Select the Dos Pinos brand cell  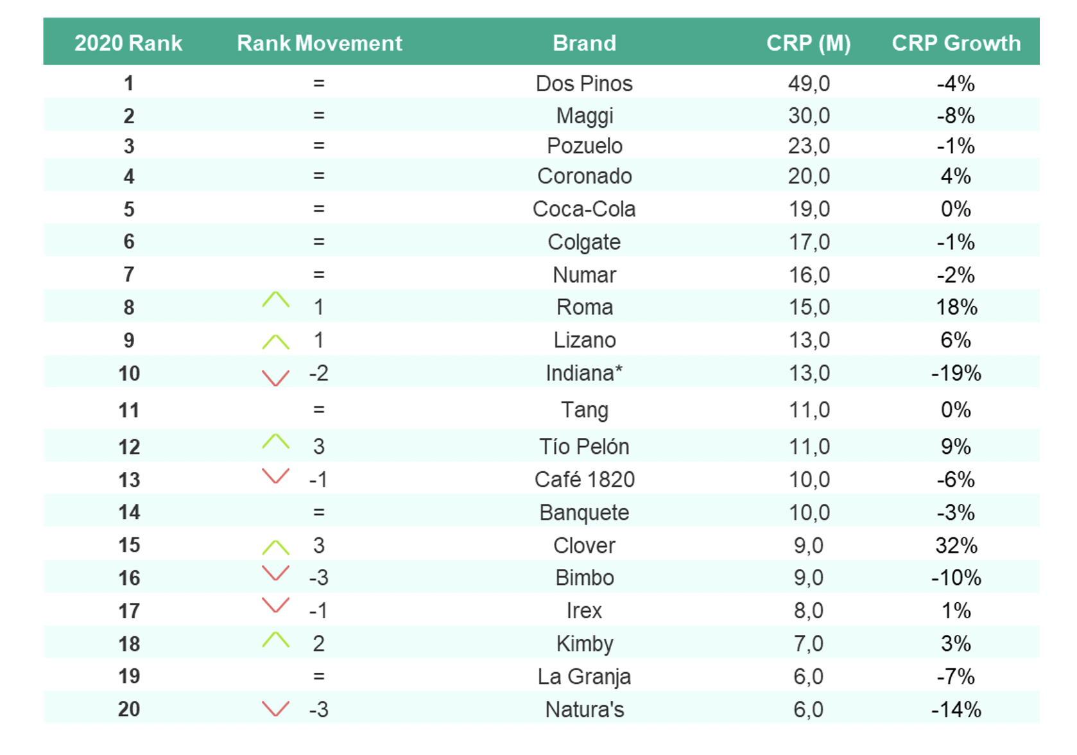coord(584,83)
